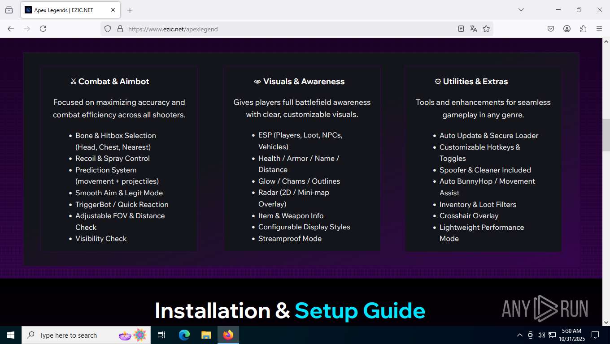Bookmark this page with star icon
The width and height of the screenshot is (610, 344).
pos(486,29)
